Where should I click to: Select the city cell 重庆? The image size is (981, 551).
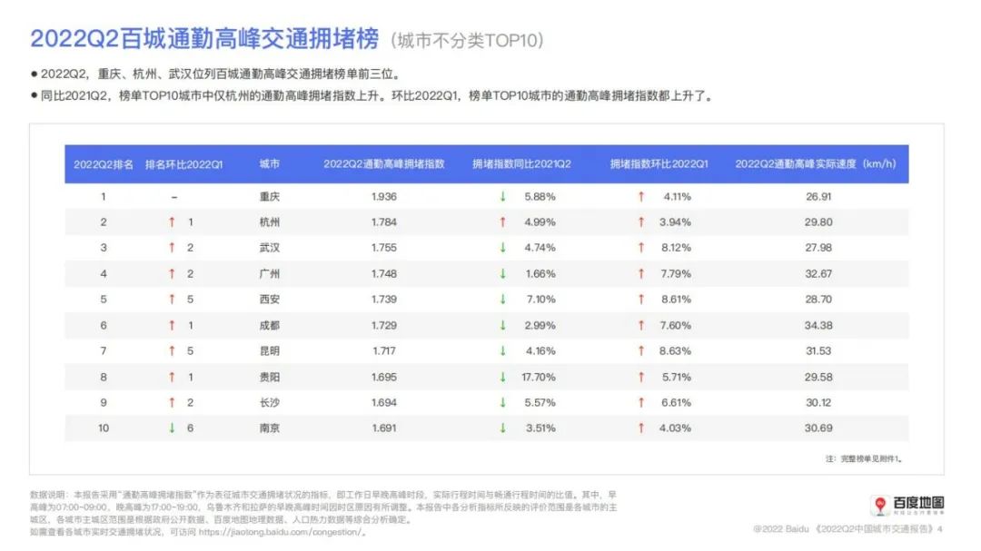point(270,196)
